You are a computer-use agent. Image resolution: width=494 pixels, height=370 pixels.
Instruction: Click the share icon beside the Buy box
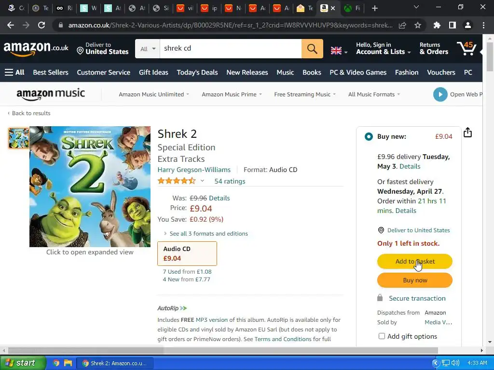point(468,132)
